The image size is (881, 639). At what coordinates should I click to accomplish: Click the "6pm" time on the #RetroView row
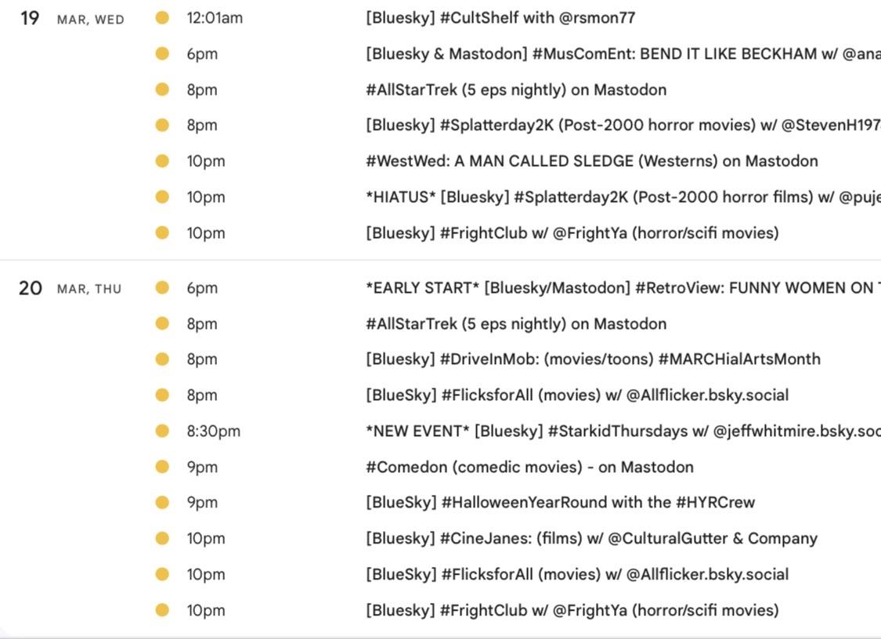pos(202,288)
